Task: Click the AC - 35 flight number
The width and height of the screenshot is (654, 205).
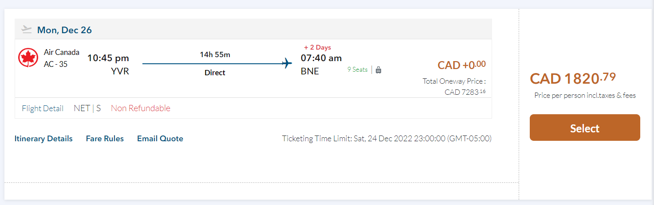Action: click(x=56, y=64)
